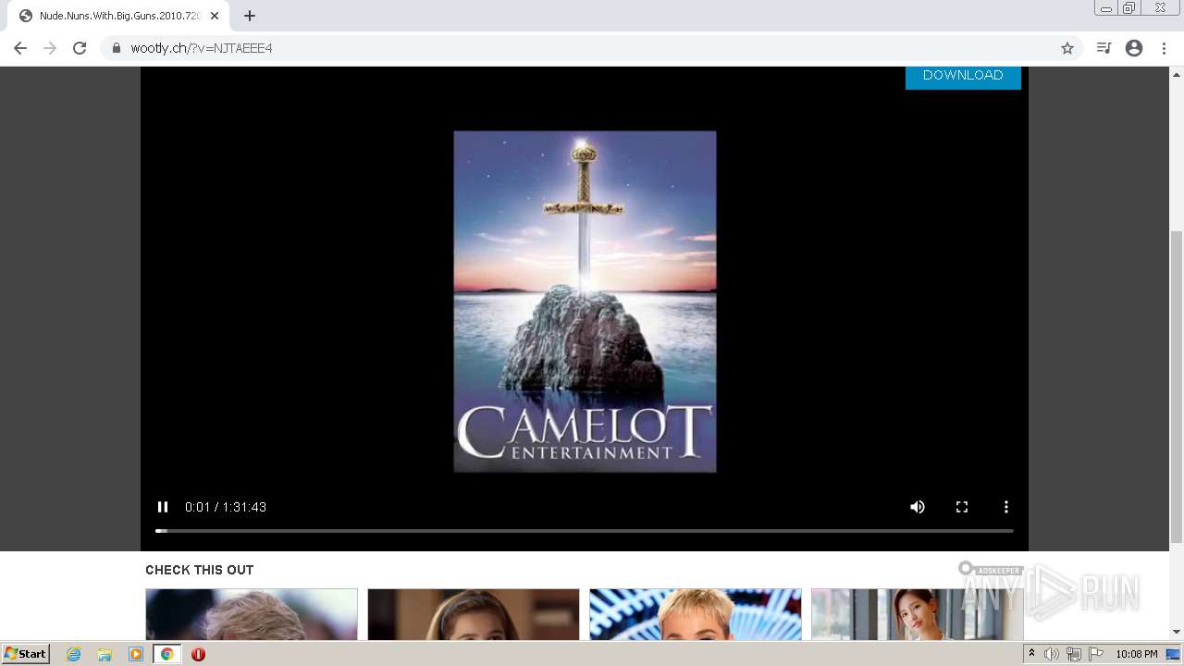
Task: Open a new browser tab
Action: coord(250,16)
